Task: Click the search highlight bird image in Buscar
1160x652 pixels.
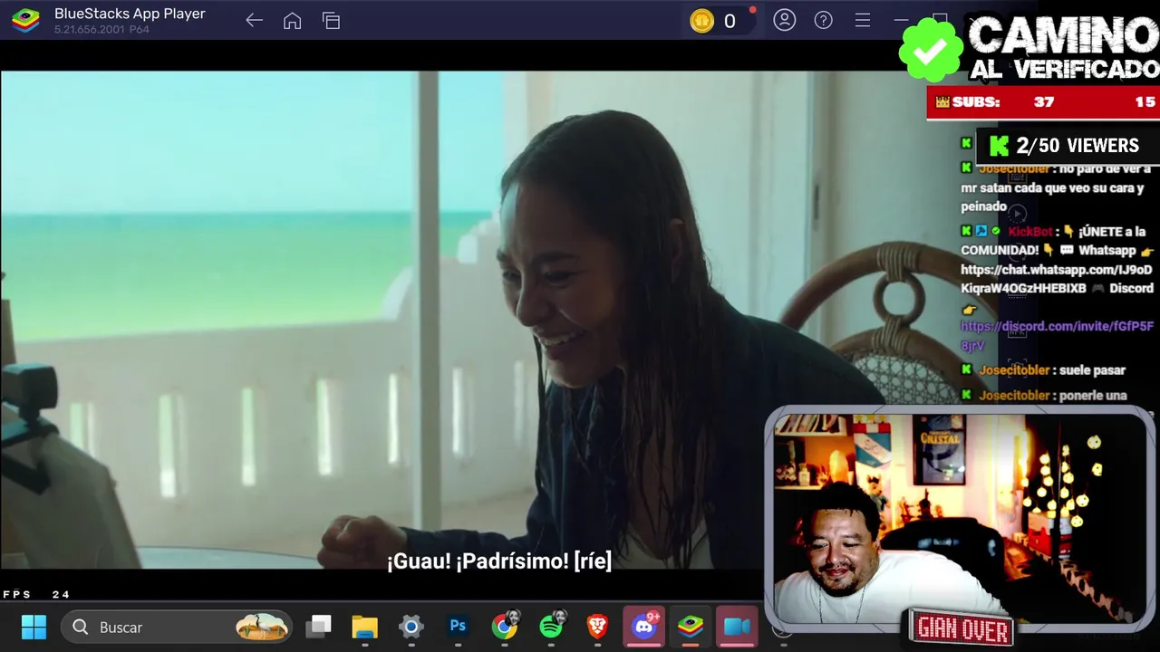Action: [x=262, y=627]
